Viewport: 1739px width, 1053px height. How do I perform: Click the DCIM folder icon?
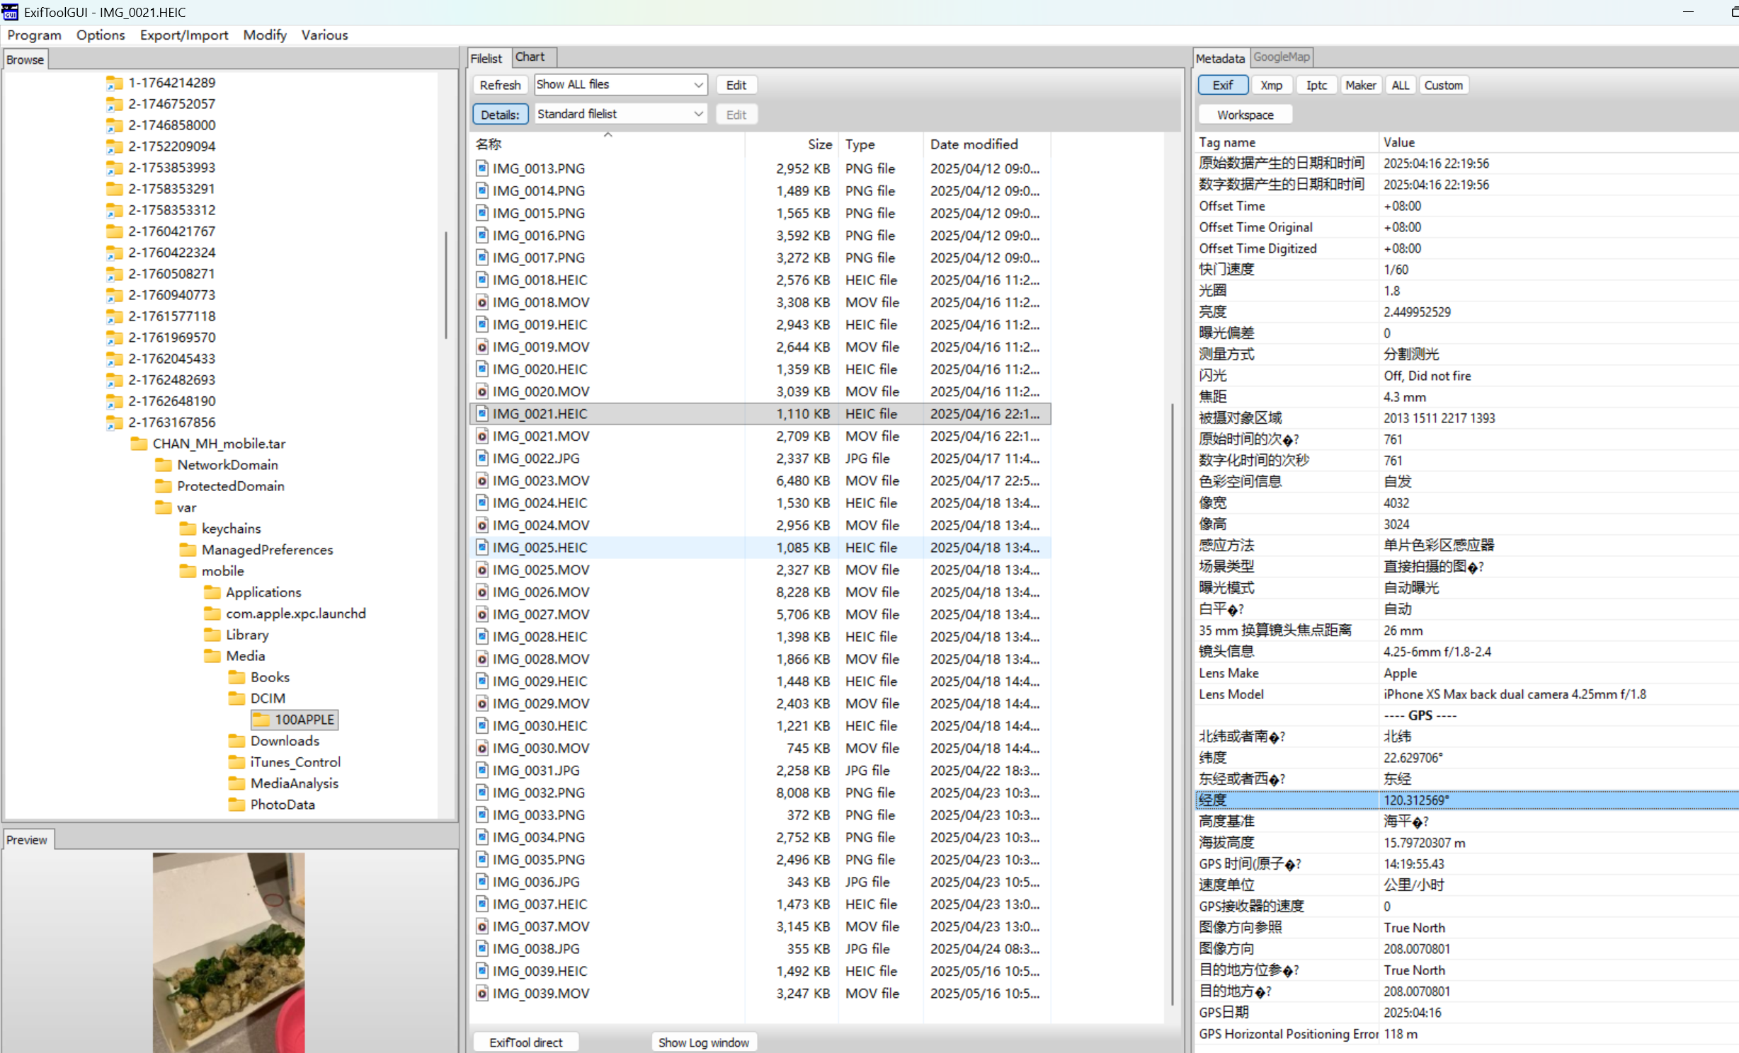(236, 698)
